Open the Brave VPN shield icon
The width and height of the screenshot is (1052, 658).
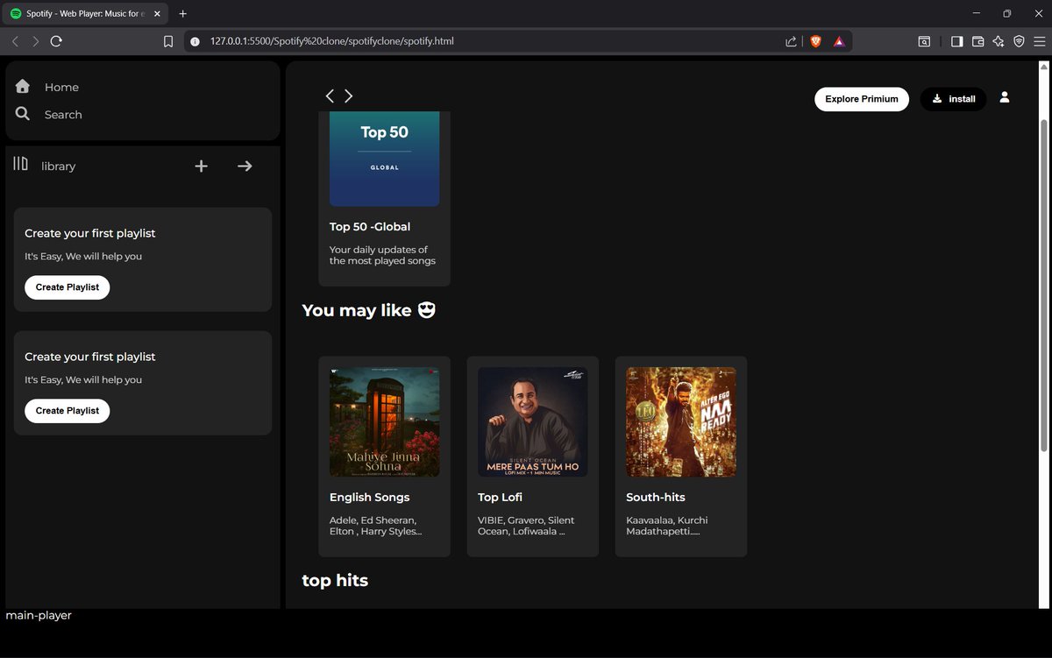[1019, 41]
